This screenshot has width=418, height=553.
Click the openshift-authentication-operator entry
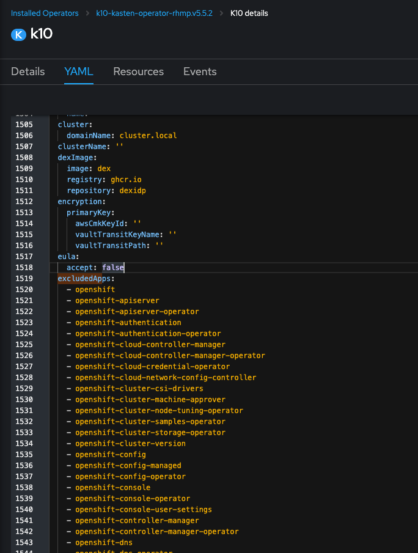point(148,333)
